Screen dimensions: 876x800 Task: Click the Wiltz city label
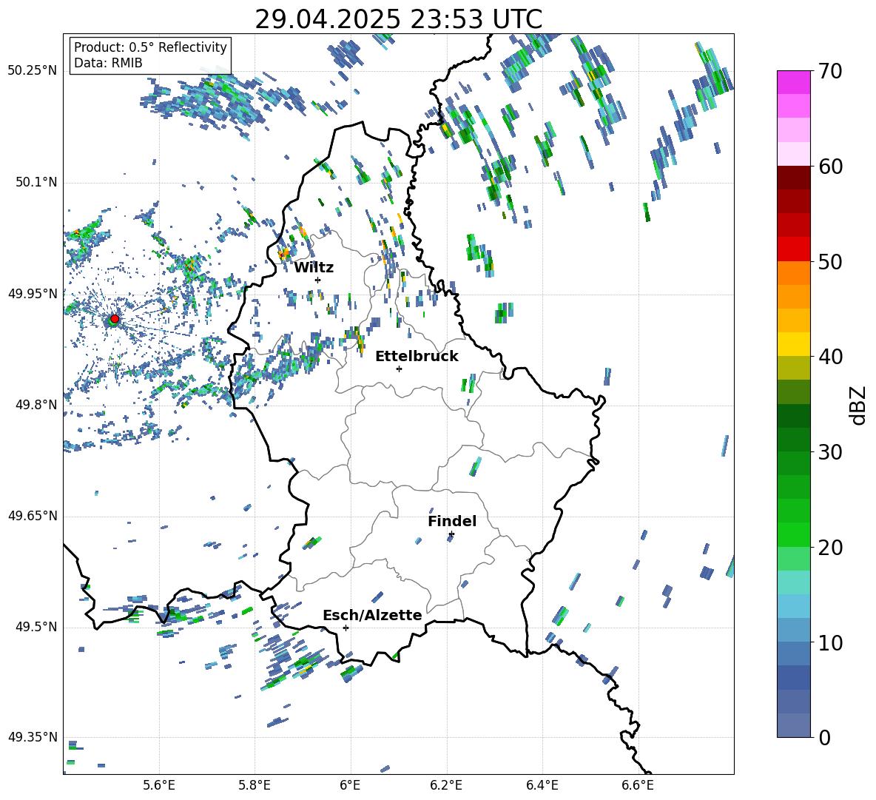point(314,268)
